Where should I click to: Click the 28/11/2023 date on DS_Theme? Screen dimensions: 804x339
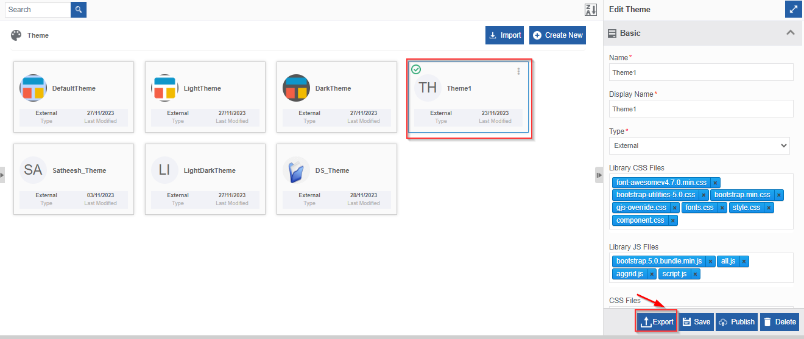click(364, 195)
